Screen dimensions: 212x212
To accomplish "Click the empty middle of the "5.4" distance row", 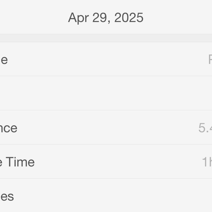I will click(x=106, y=127).
